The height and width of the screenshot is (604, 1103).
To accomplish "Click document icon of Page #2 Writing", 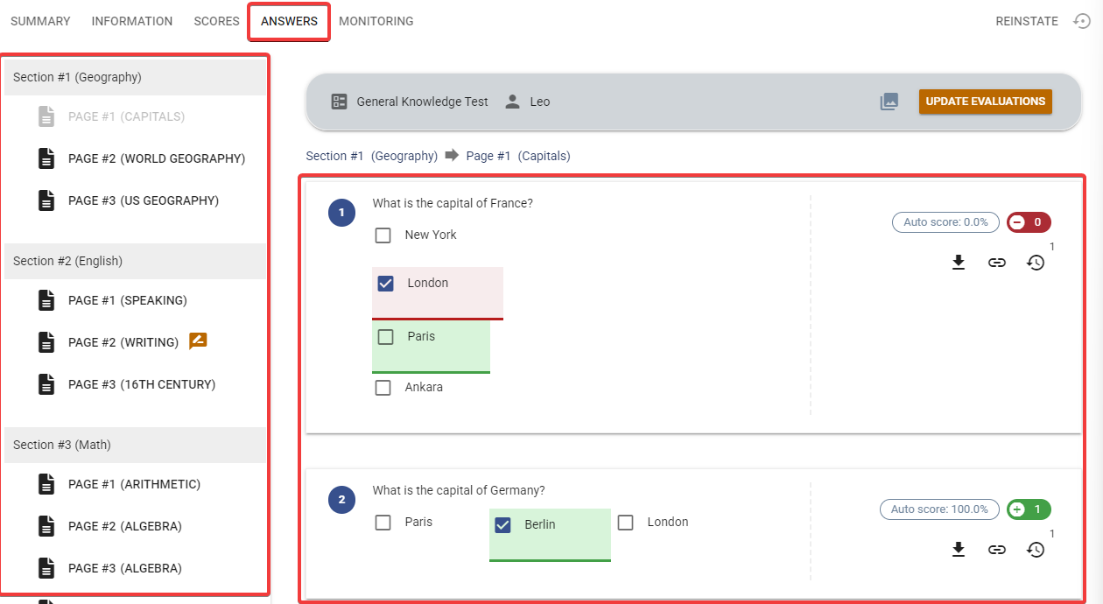I will click(x=46, y=342).
